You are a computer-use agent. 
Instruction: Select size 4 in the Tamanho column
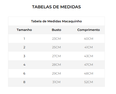(x=24, y=65)
